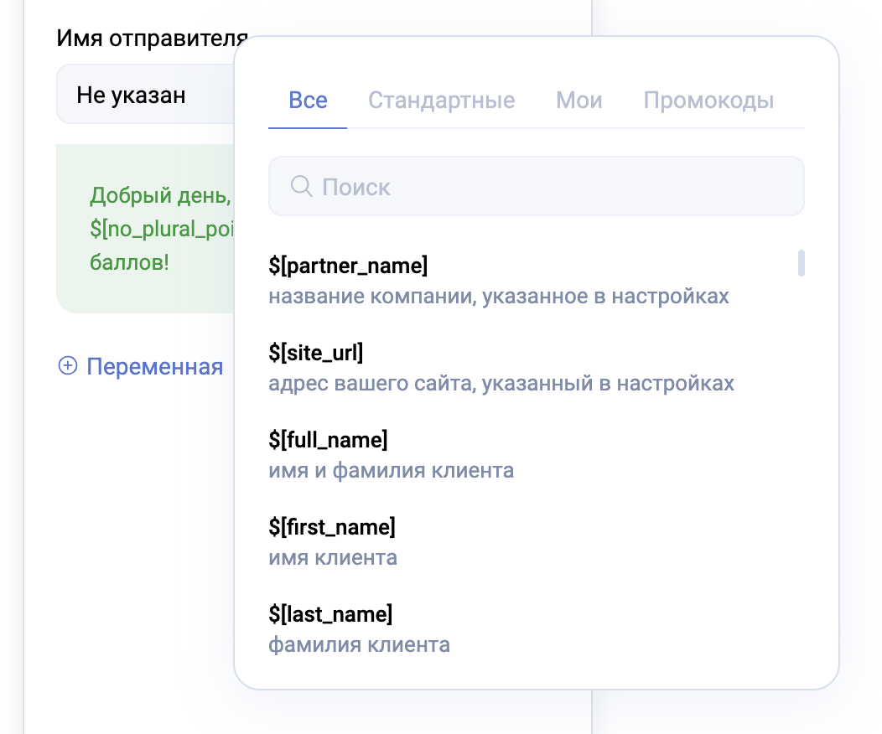Insert the $[partner_name] variable
The image size is (882, 734).
348,266
